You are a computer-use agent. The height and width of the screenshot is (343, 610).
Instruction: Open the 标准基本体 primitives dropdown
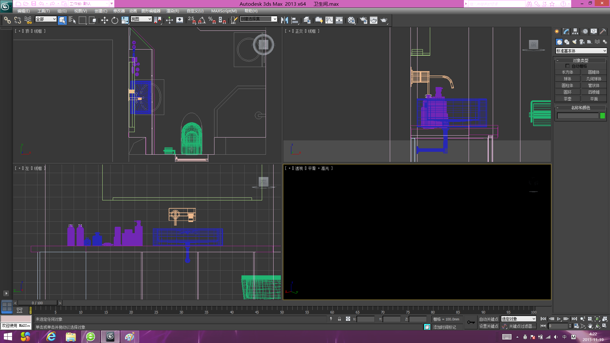coord(581,51)
